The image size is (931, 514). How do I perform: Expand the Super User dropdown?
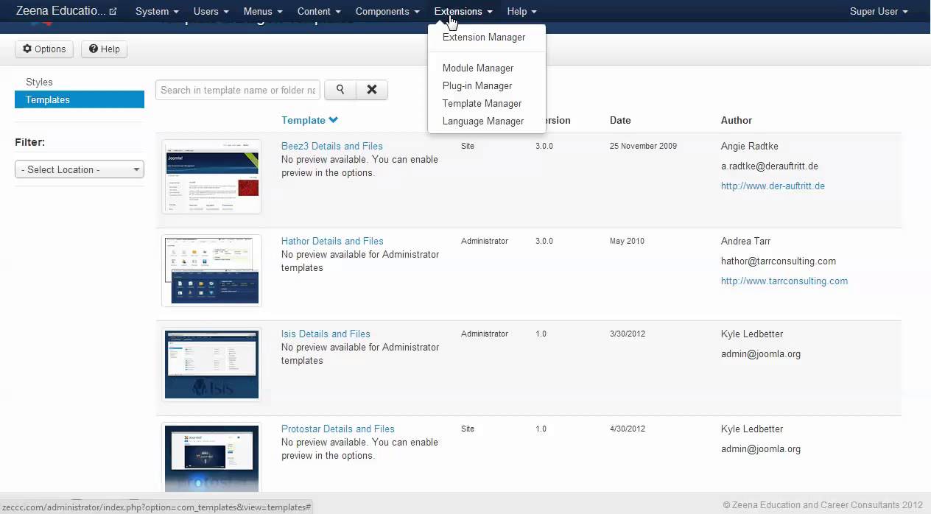coord(879,12)
